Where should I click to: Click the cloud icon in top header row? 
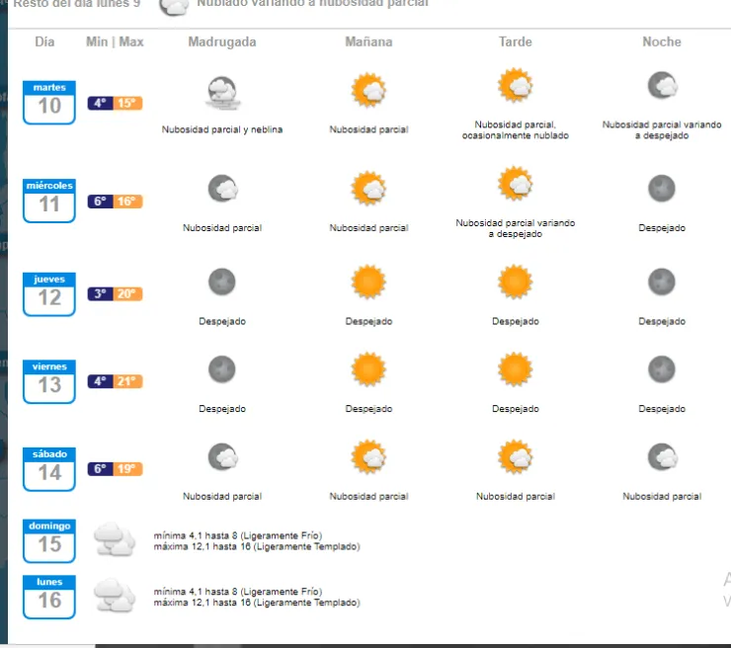[175, 6]
